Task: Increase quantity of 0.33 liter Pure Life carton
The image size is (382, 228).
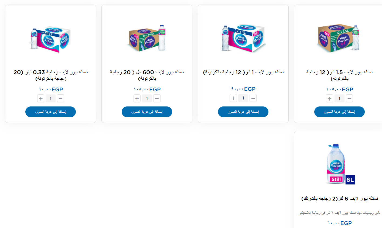Action: pos(41,99)
